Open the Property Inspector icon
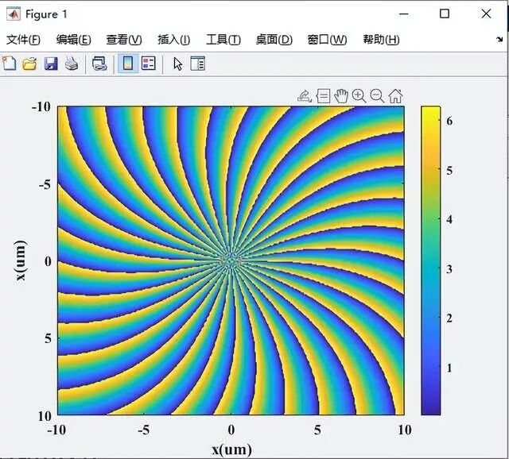Viewport: 509px width, 459px height. [197, 64]
